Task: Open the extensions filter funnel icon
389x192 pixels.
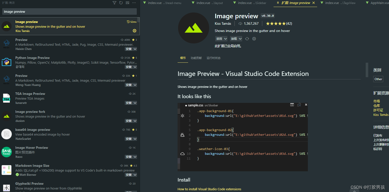Action: [114, 3]
